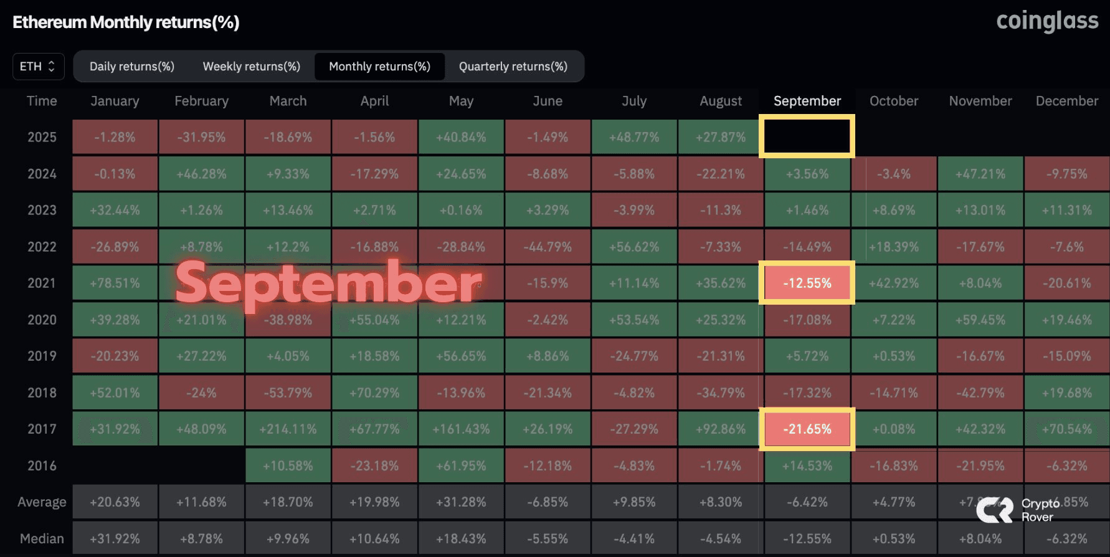This screenshot has height=557, width=1110.
Task: Click the Median row label
Action: tap(42, 538)
